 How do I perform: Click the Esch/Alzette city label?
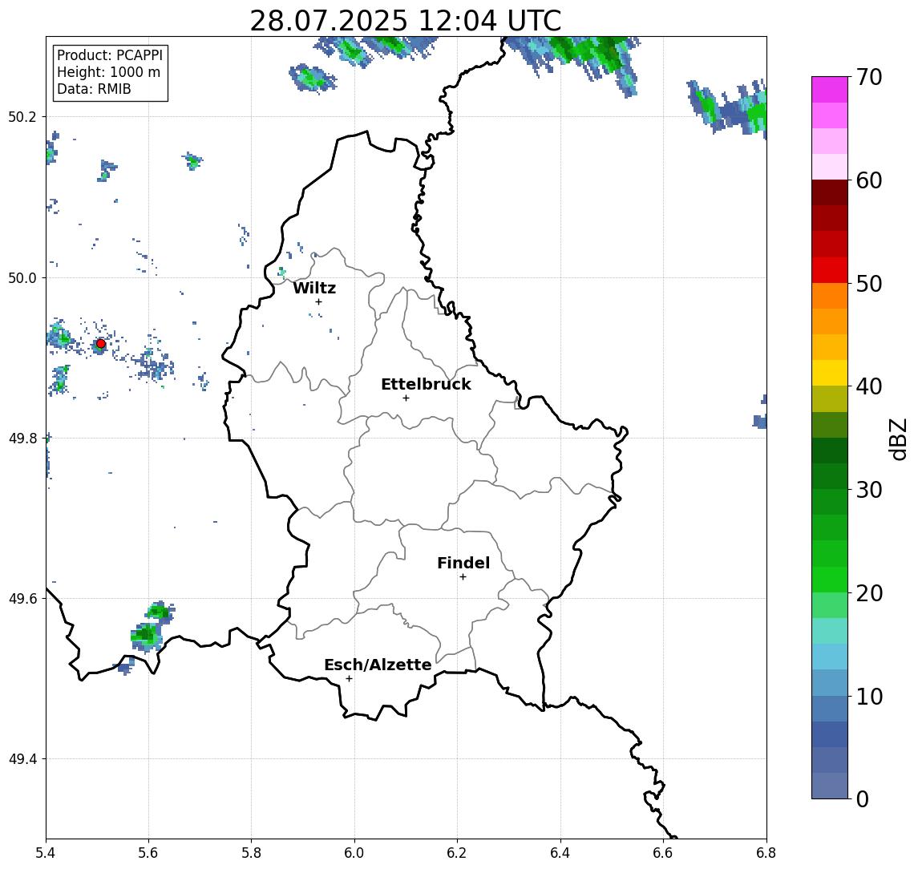point(378,665)
